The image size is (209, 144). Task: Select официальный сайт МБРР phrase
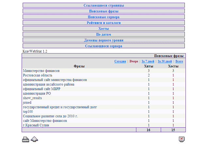(41, 89)
